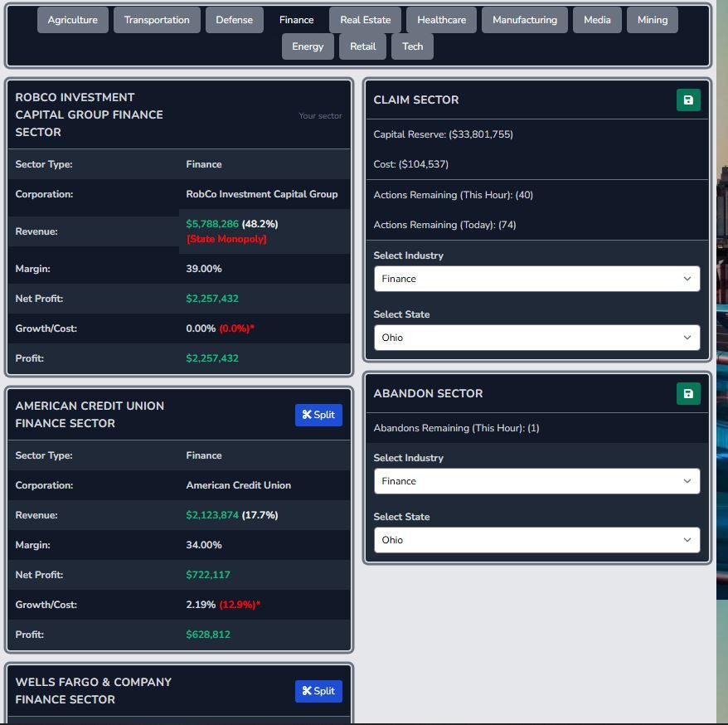Image resolution: width=728 pixels, height=725 pixels.
Task: Split the American Credit Union sector
Action: point(318,416)
